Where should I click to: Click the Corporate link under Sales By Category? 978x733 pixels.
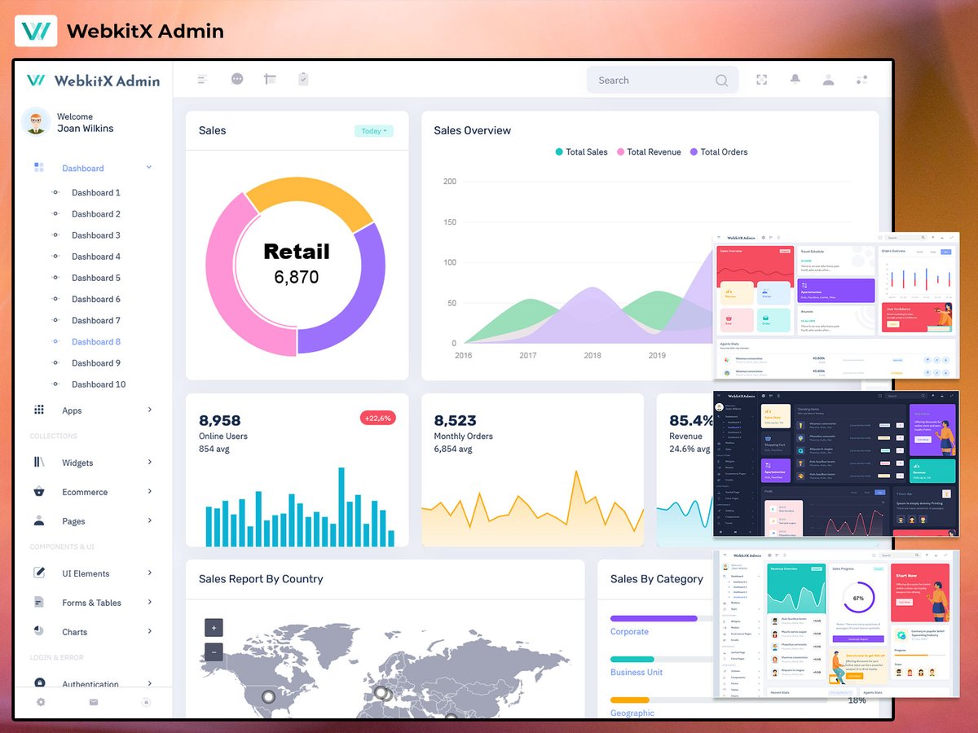[629, 631]
